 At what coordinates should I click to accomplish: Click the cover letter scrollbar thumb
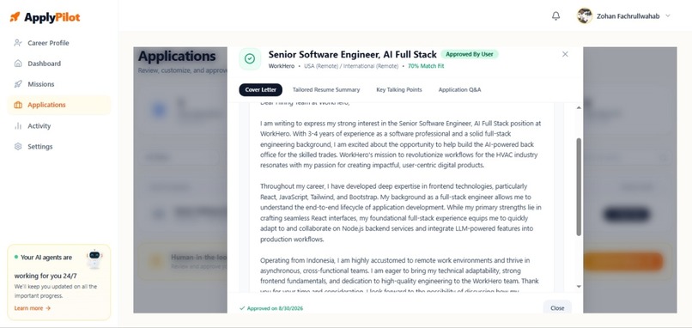pos(579,186)
